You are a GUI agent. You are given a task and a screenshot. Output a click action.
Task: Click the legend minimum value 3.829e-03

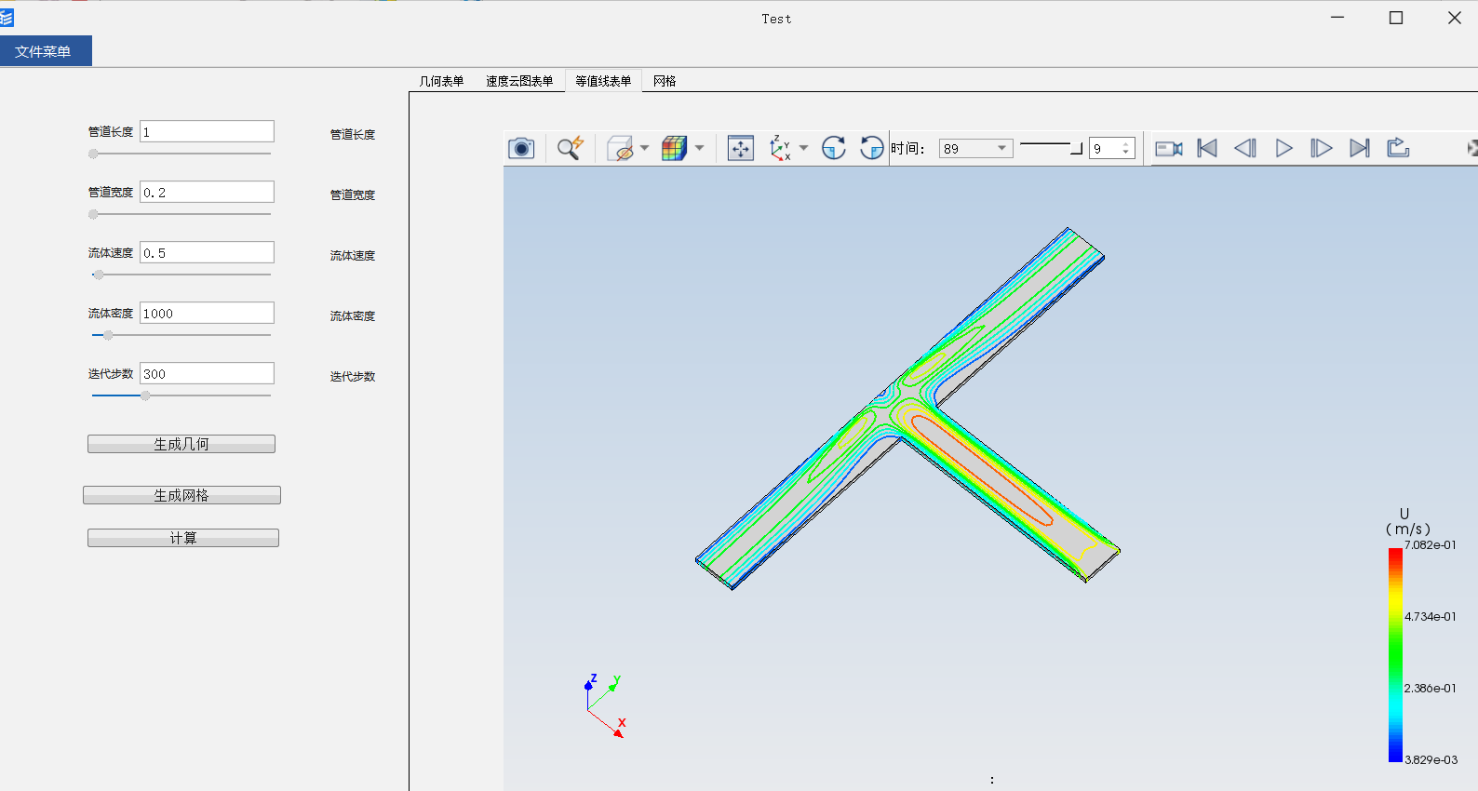click(x=1431, y=760)
